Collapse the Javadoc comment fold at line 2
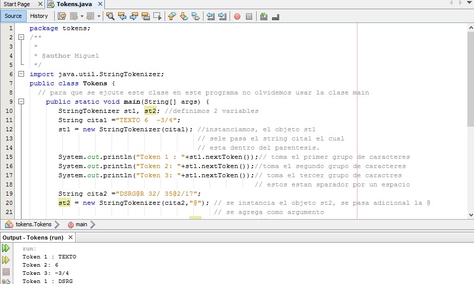 [21, 37]
